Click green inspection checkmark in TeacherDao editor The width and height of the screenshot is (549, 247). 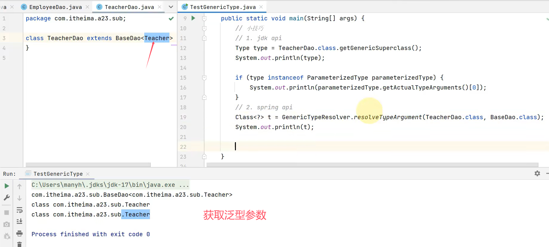click(171, 19)
